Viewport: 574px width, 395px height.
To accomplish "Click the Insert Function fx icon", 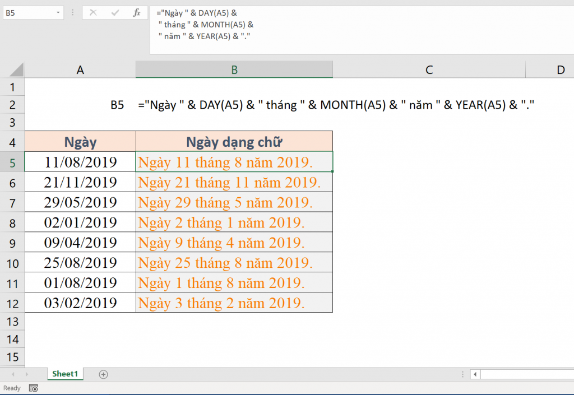I will (136, 12).
